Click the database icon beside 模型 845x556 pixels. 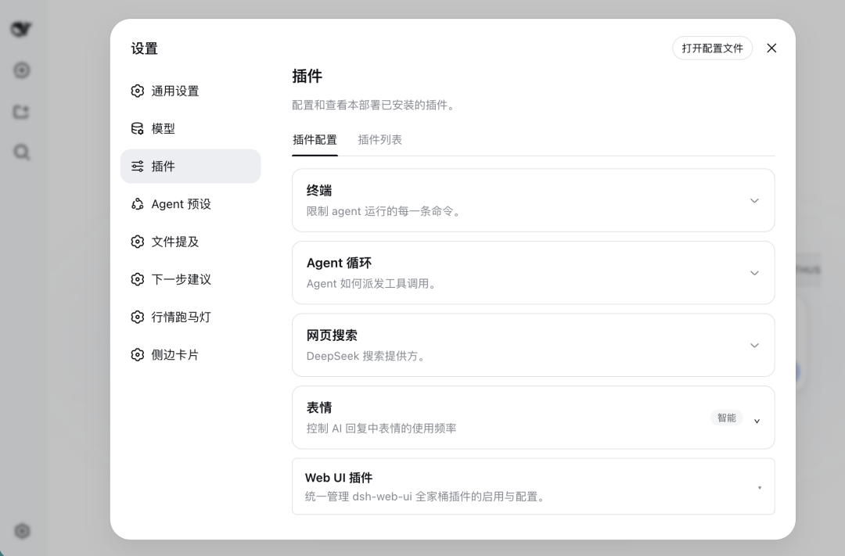[x=138, y=129]
